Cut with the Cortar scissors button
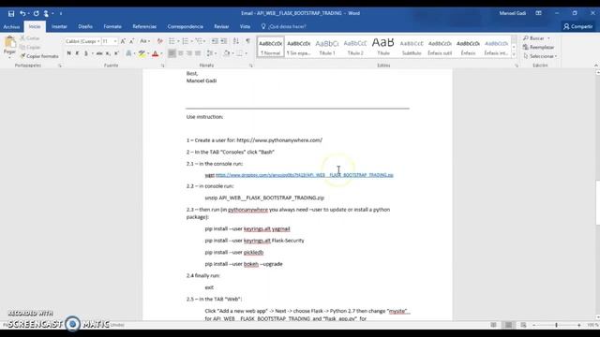The height and width of the screenshot is (337, 600). (x=30, y=38)
